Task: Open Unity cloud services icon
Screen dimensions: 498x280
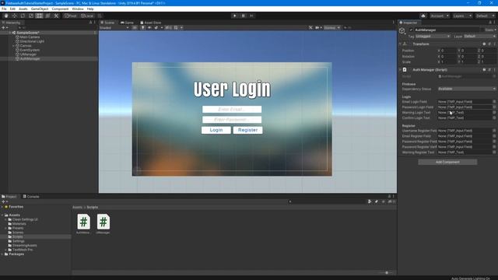Action: [423, 16]
